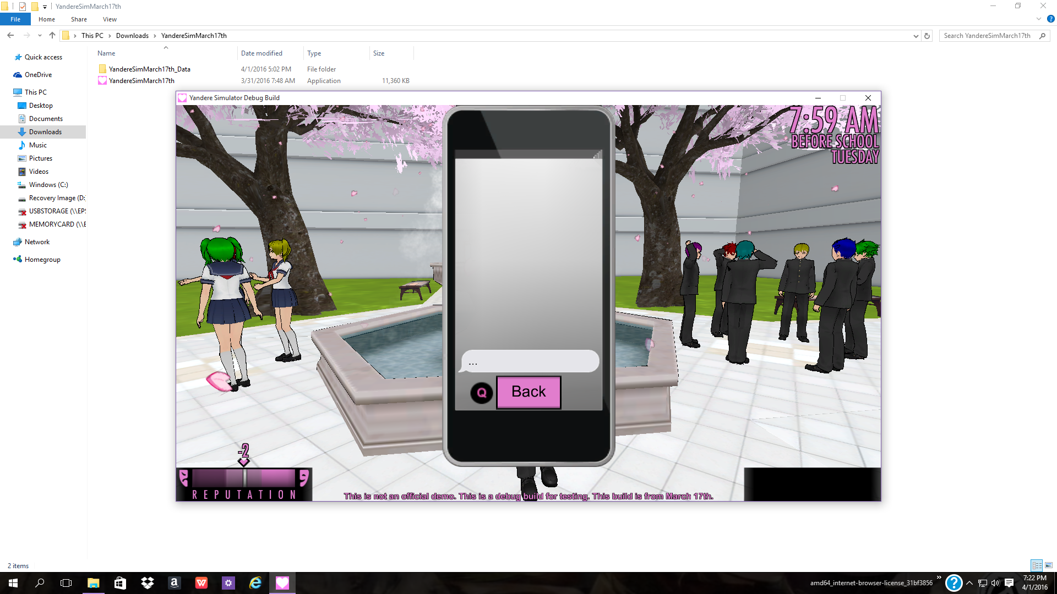
Task: Open File Explorer help icon
Action: point(1050,19)
